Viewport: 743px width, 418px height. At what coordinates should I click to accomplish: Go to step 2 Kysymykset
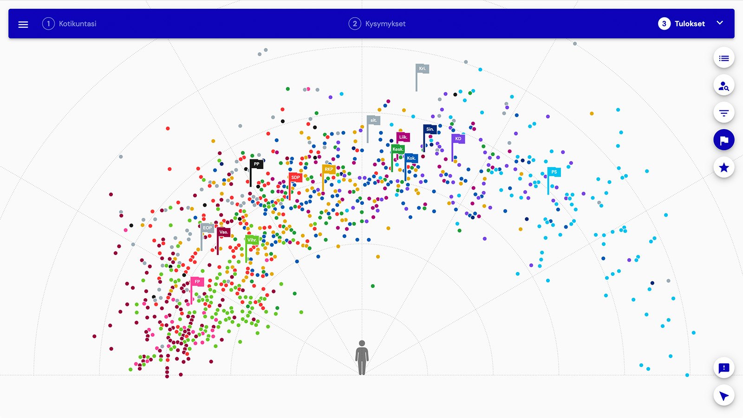tap(377, 24)
